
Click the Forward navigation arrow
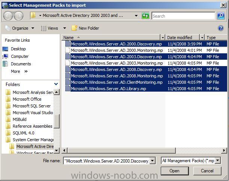(x=18, y=16)
